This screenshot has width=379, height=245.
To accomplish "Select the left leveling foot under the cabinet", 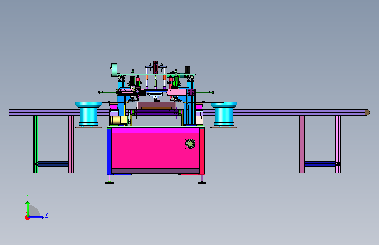I will click(109, 181).
